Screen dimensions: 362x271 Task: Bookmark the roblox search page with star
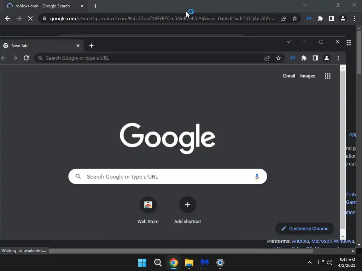[x=295, y=18]
